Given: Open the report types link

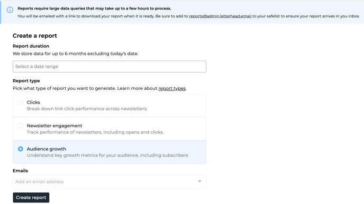Looking at the screenshot, I should click(172, 88).
